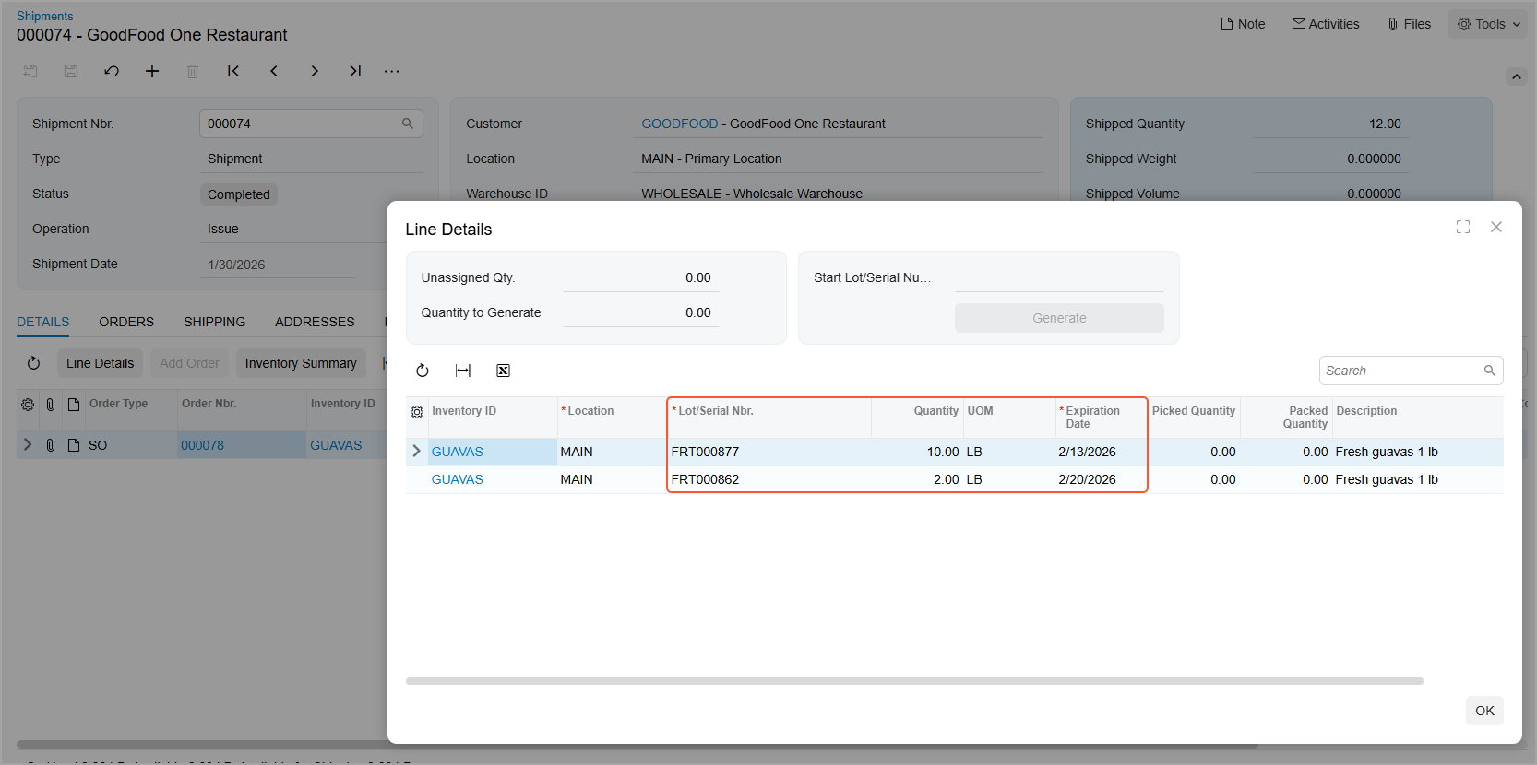The width and height of the screenshot is (1537, 765).
Task: Open Line Details column configurator gear
Action: (x=417, y=412)
